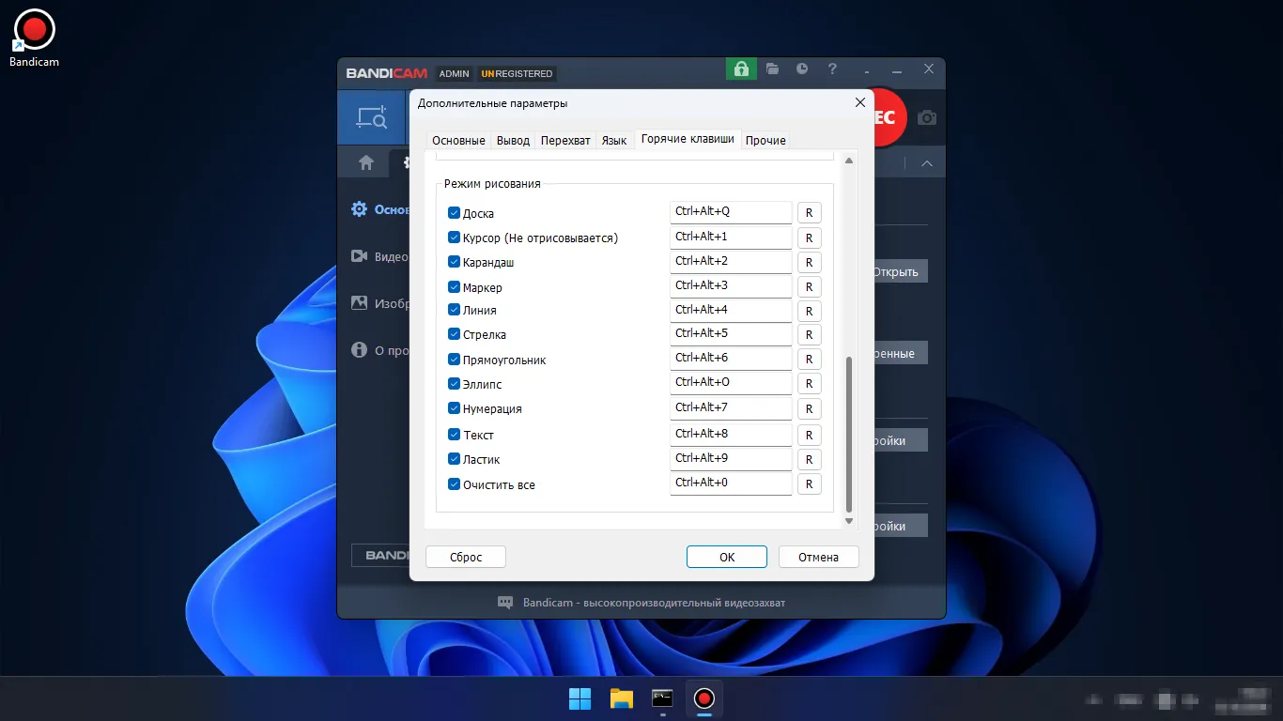Open Bandicam help question mark icon
1283x721 pixels.
[x=832, y=69]
